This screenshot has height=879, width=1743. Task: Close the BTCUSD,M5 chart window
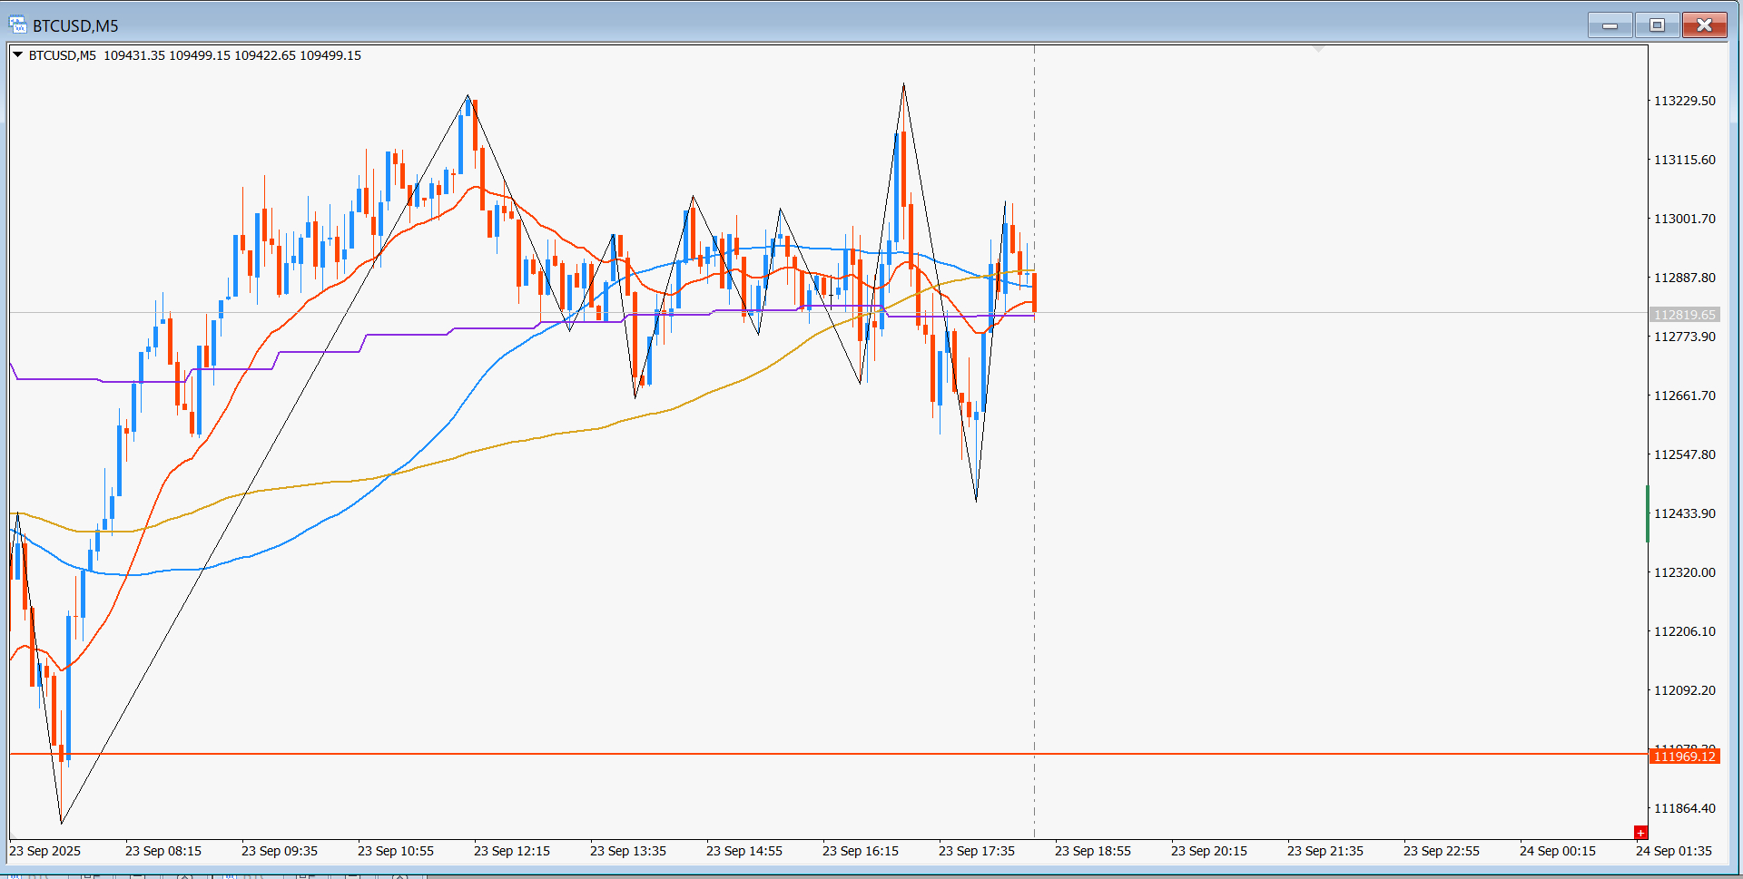(1704, 24)
